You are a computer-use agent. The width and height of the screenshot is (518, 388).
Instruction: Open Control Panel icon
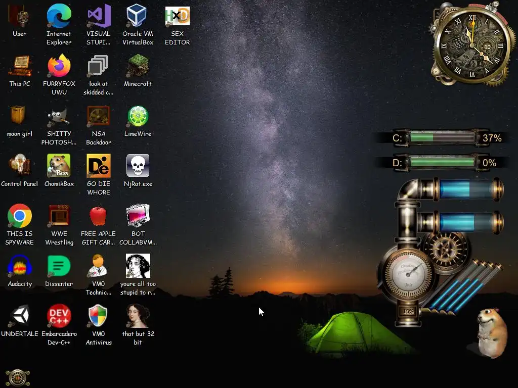coord(20,165)
